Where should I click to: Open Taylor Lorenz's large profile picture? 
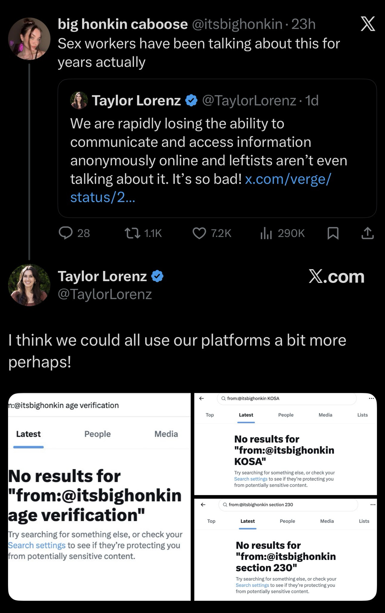[x=29, y=285]
